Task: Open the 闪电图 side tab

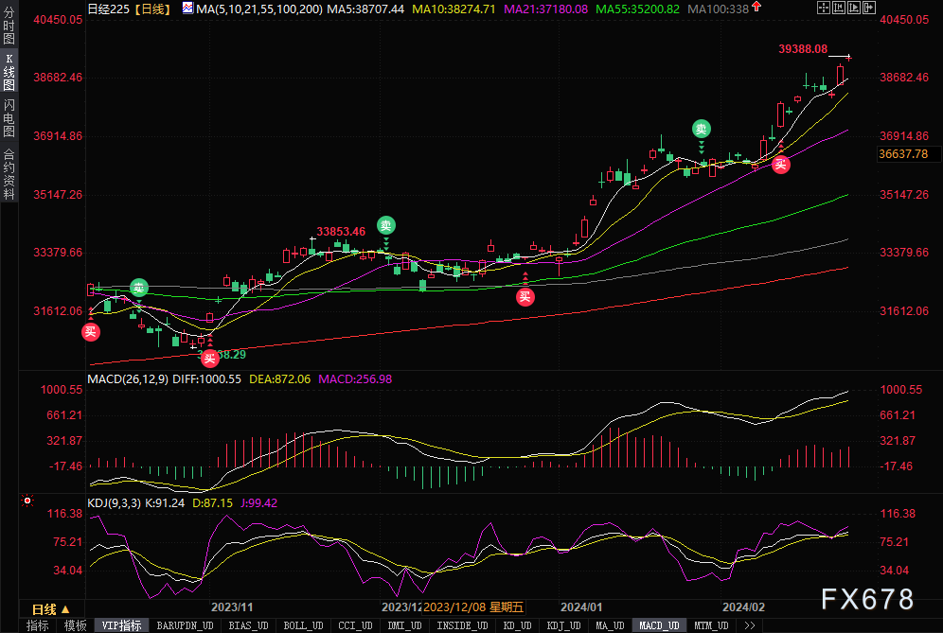Action: (9, 118)
